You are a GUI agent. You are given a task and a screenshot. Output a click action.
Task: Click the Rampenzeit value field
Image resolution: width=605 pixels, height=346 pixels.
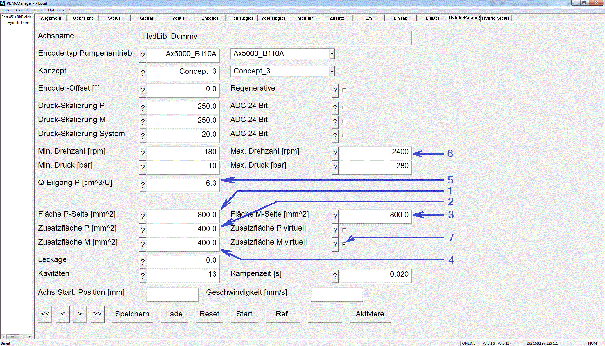click(x=375, y=276)
